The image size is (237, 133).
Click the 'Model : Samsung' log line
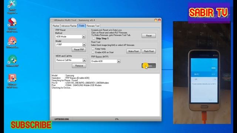tap(63, 75)
